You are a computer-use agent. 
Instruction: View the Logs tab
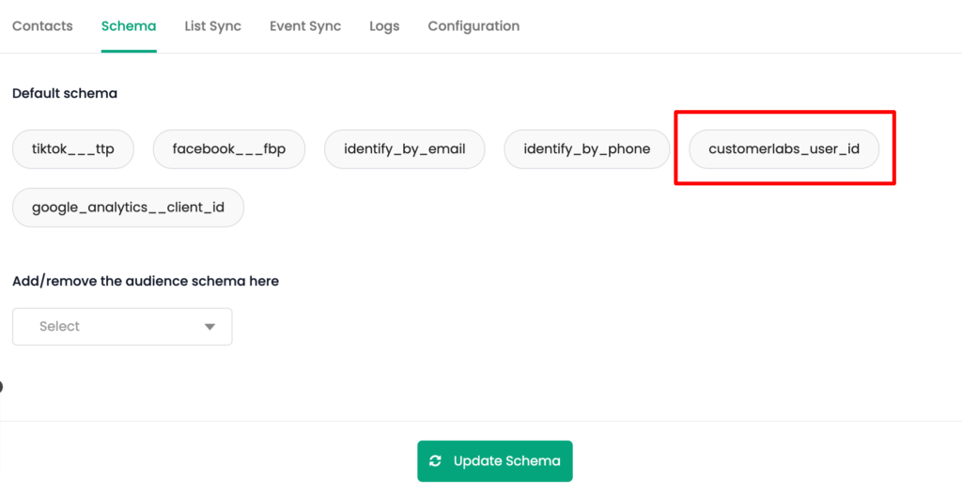pyautogui.click(x=384, y=26)
